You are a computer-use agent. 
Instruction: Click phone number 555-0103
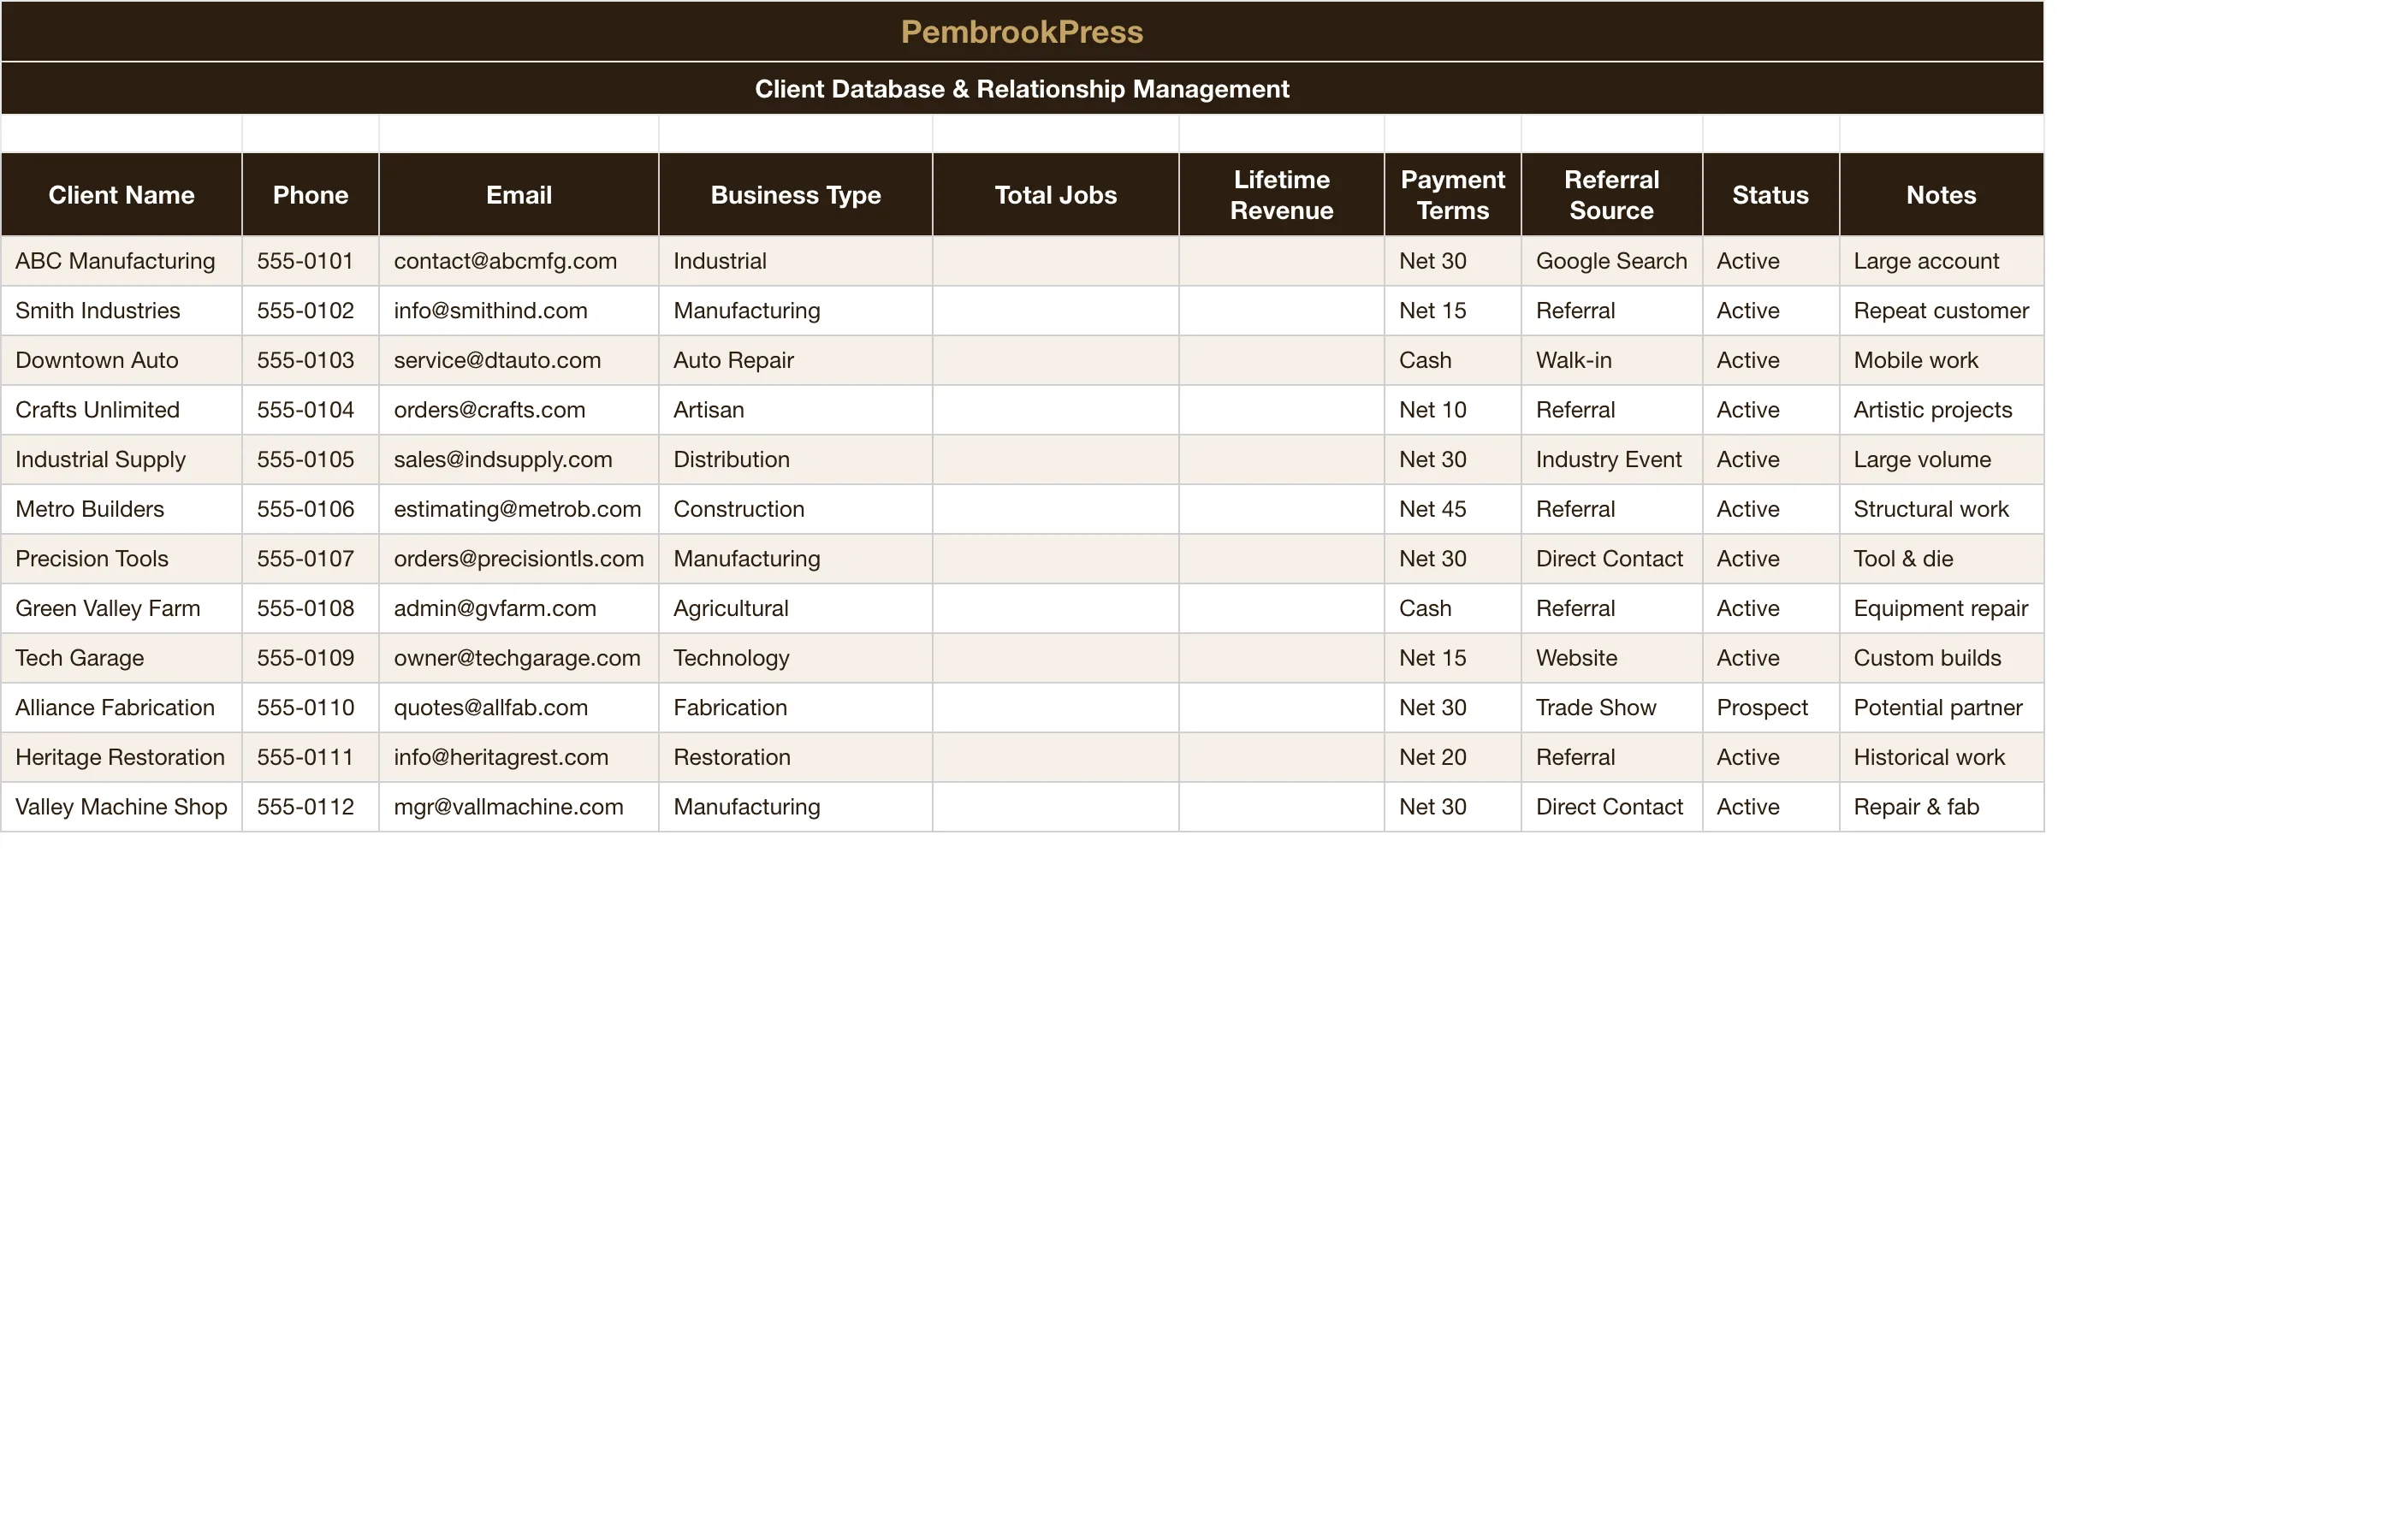click(x=310, y=360)
